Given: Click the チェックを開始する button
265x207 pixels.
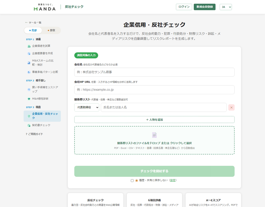Looking at the screenshot, I should [x=154, y=171].
